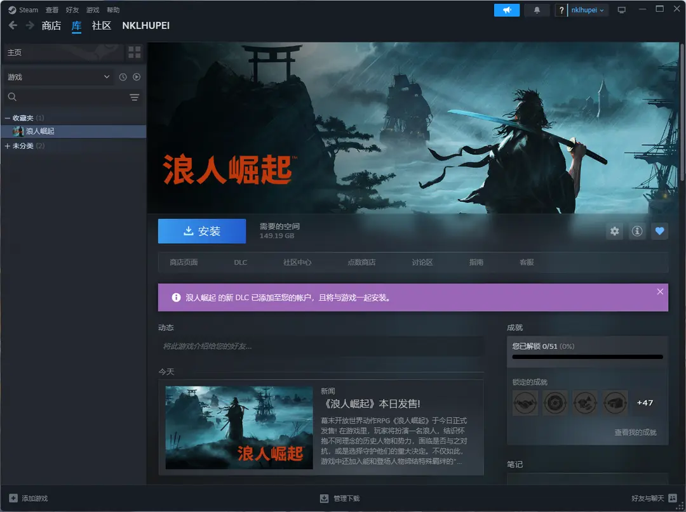This screenshot has height=512, width=686.
Task: Click the add game plus icon
Action: point(13,498)
